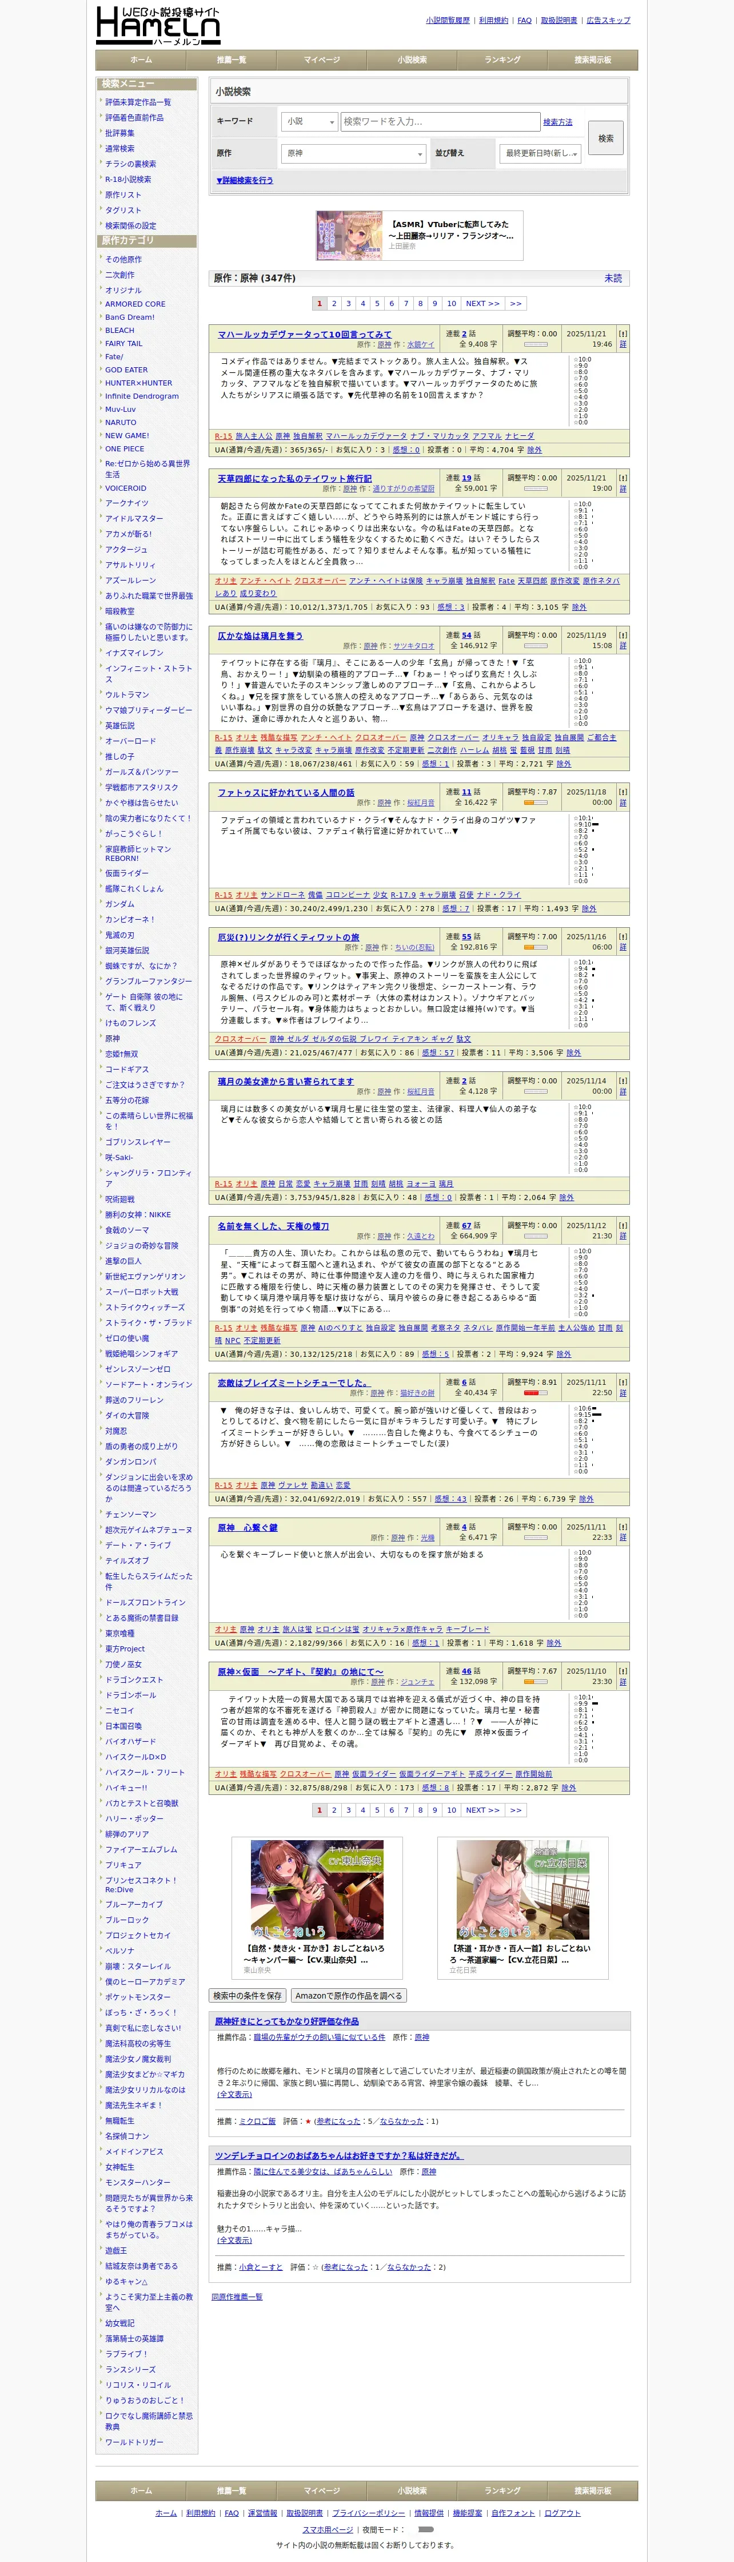Open novel ファトゥスに好かれている人間の話

286,793
